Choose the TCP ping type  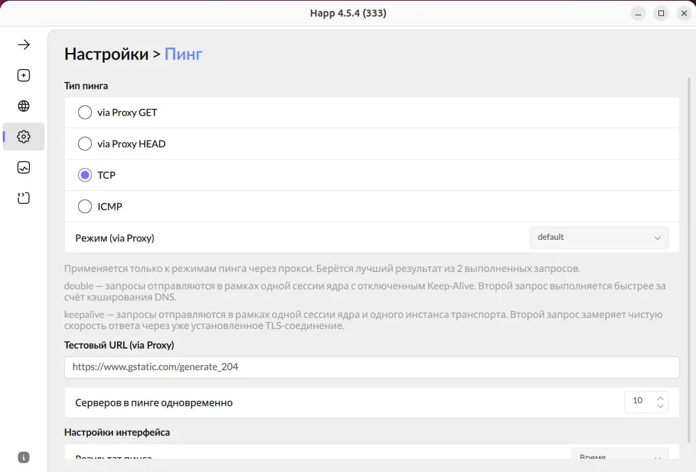pyautogui.click(x=85, y=175)
